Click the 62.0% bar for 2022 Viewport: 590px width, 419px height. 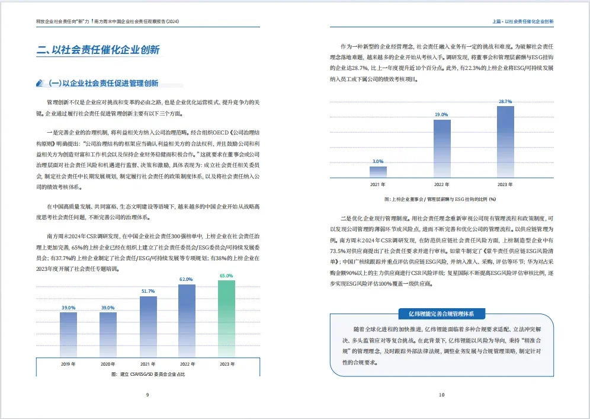[187, 321]
